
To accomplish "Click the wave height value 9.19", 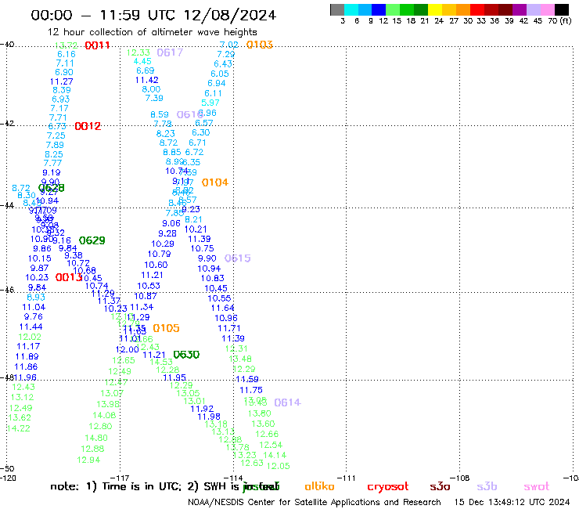I will point(52,172).
